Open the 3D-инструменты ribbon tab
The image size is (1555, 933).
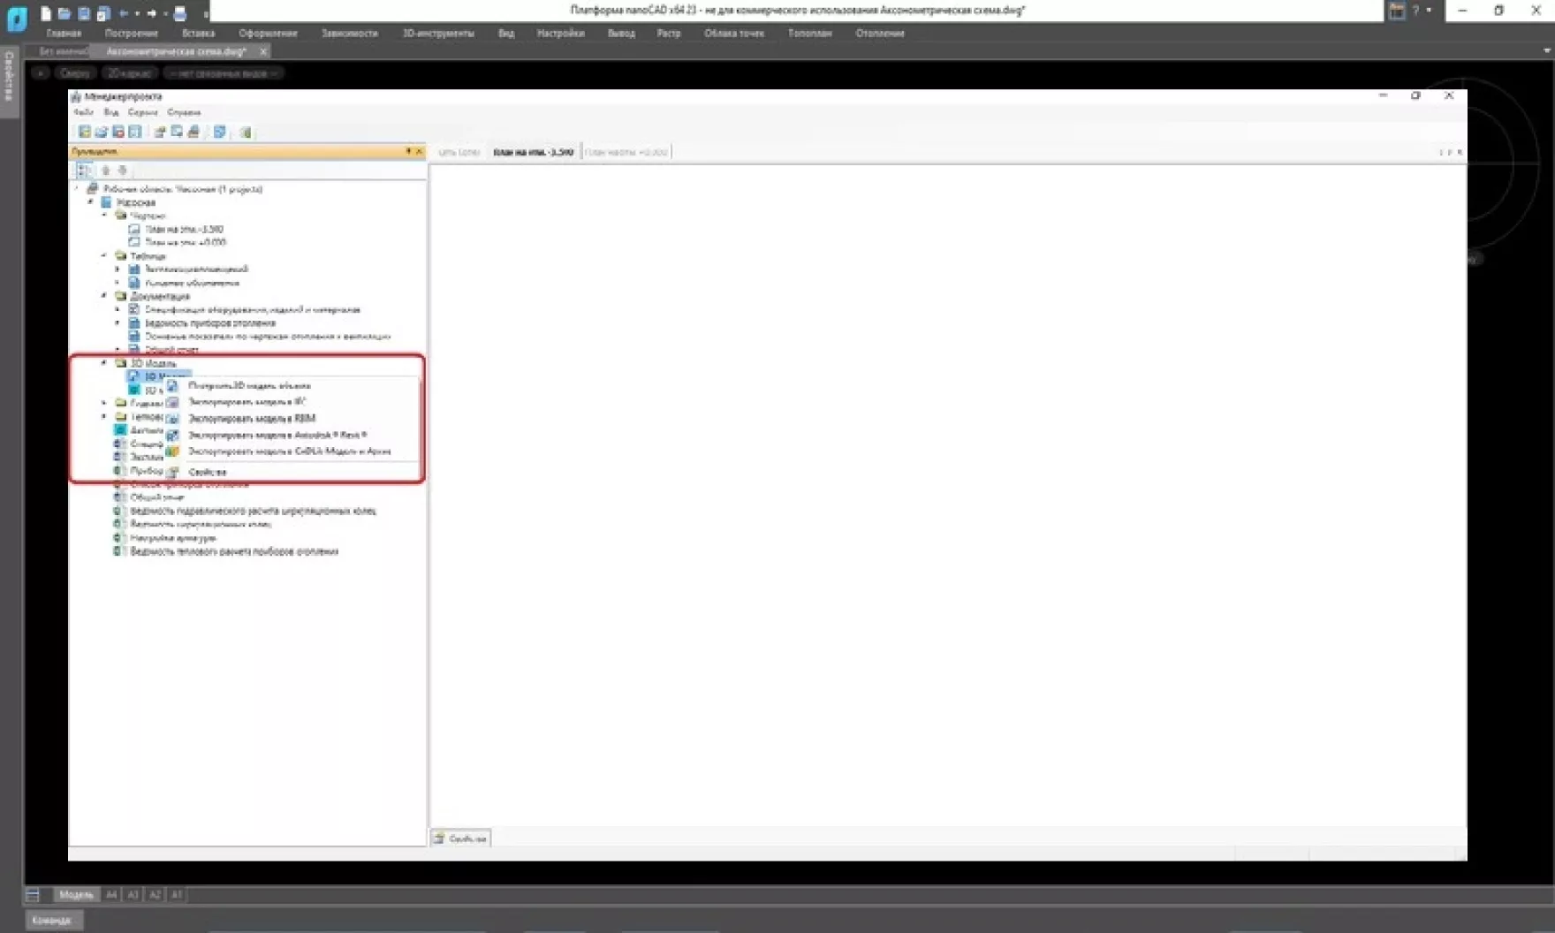[438, 33]
